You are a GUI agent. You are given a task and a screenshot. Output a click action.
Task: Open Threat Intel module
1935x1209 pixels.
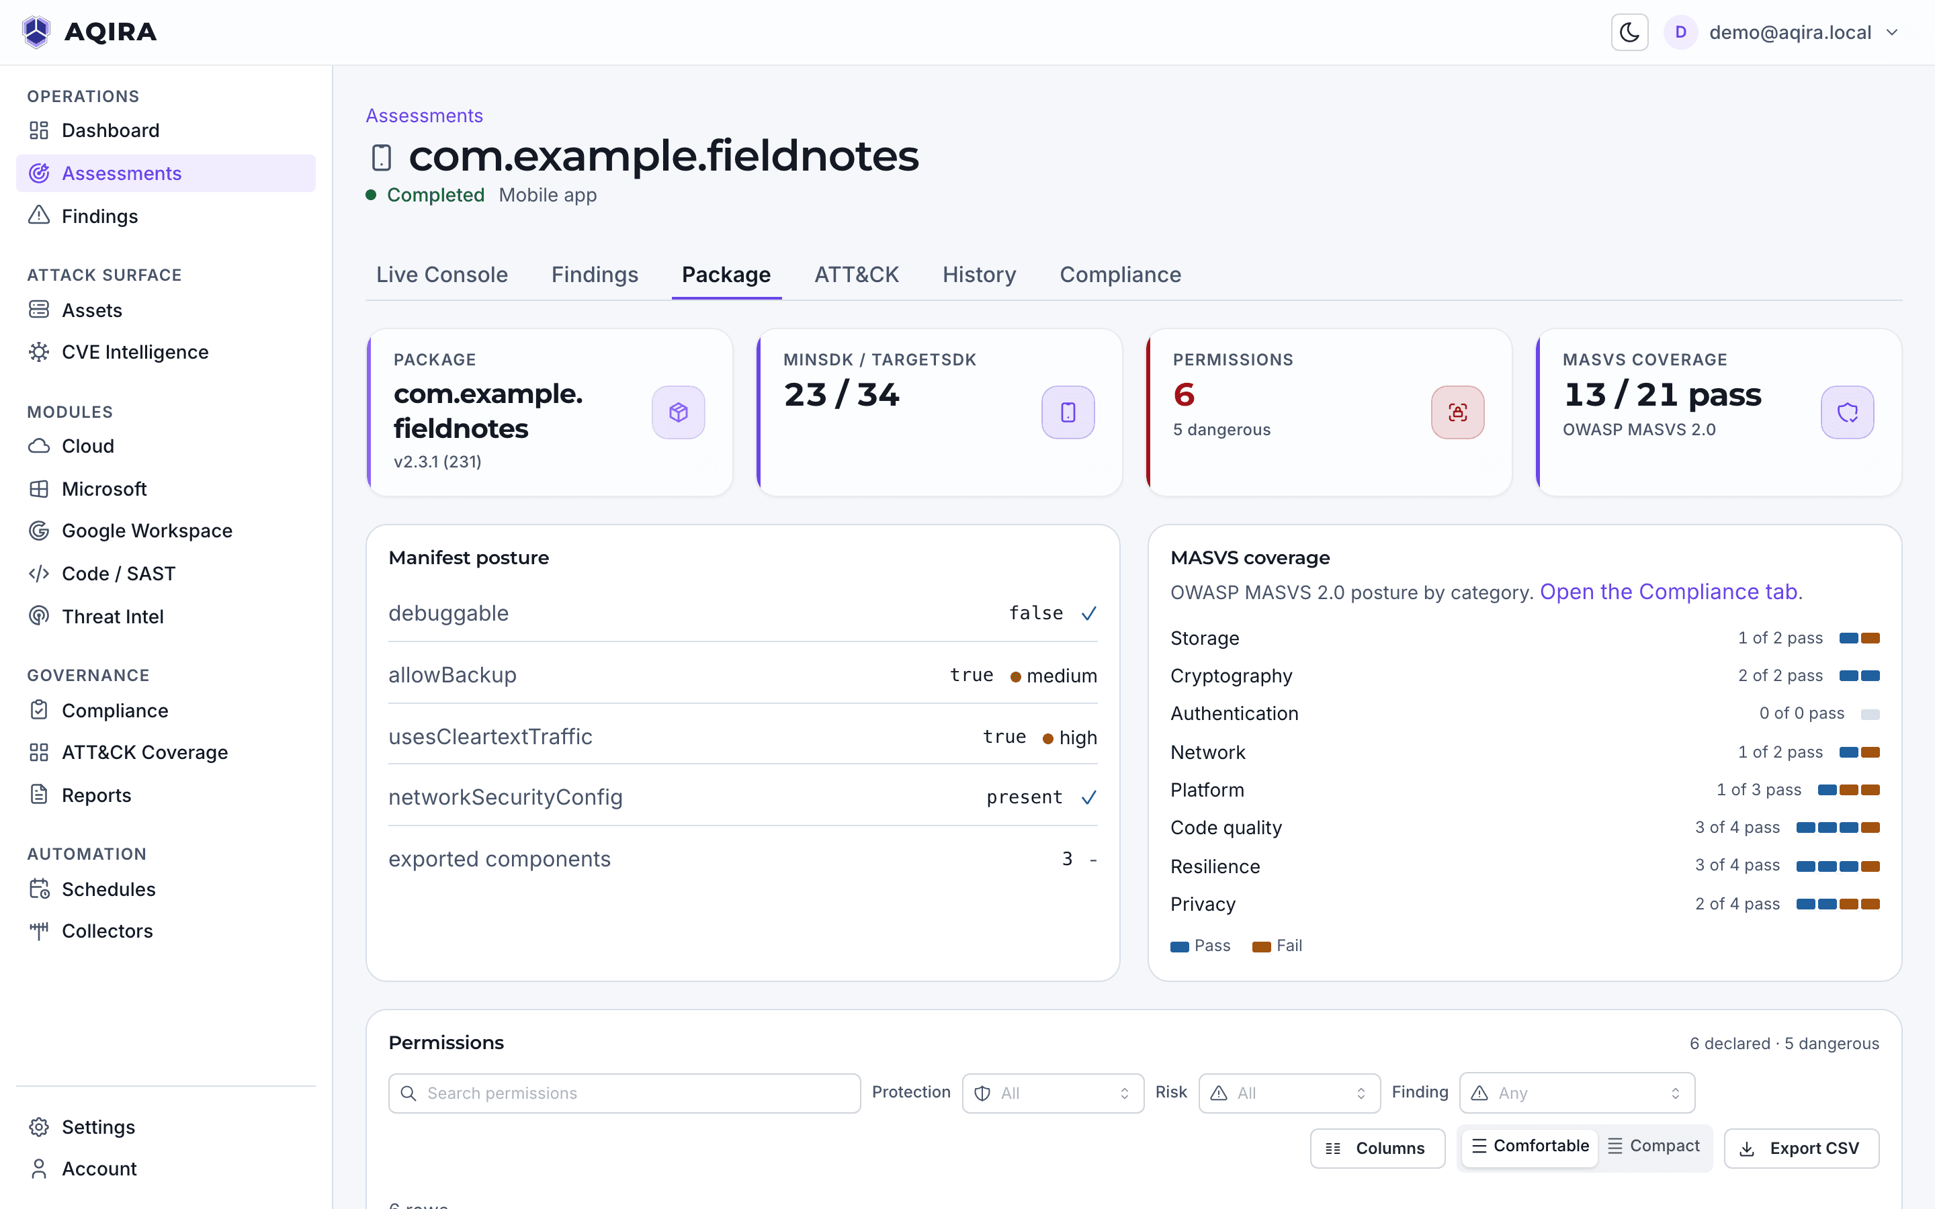tap(165, 617)
